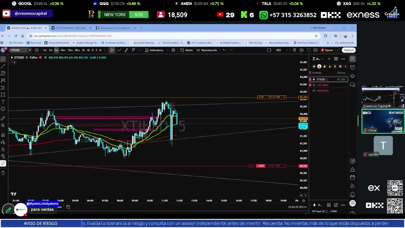Open the alerts clock panel
This screenshot has height=228, width=405.
point(352,67)
